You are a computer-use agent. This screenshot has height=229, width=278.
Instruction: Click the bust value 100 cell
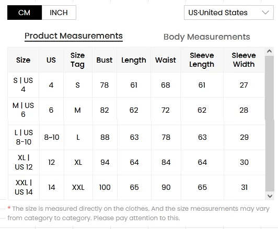pyautogui.click(x=105, y=187)
